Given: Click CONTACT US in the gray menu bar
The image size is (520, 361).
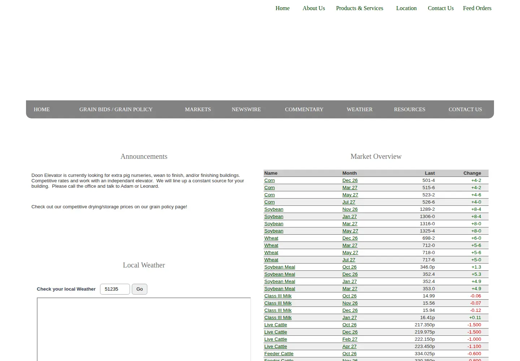Looking at the screenshot, I should [465, 109].
